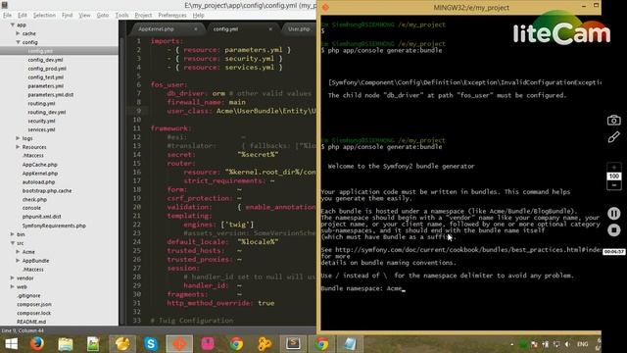Open the image viewer icon beside File Explorer

(x=93, y=344)
